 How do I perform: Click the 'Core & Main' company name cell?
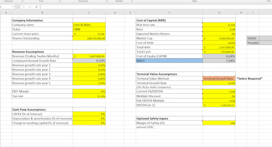click(x=89, y=25)
